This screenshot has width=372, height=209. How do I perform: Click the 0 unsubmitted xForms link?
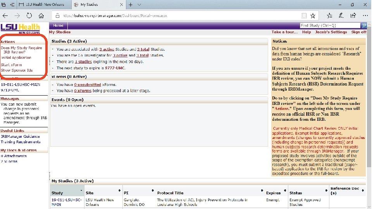point(88,85)
